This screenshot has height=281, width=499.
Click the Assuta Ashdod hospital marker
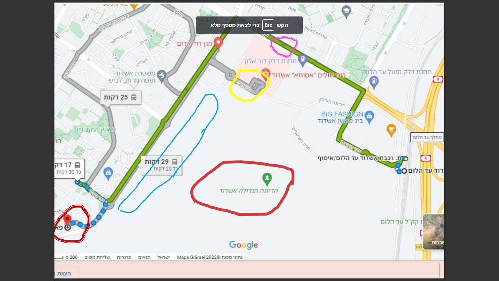266,72
